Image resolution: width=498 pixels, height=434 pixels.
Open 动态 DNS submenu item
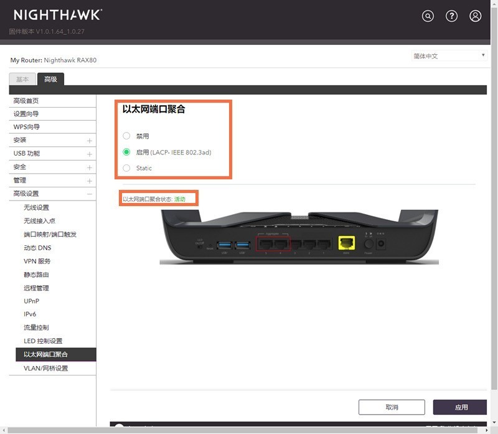coord(37,248)
